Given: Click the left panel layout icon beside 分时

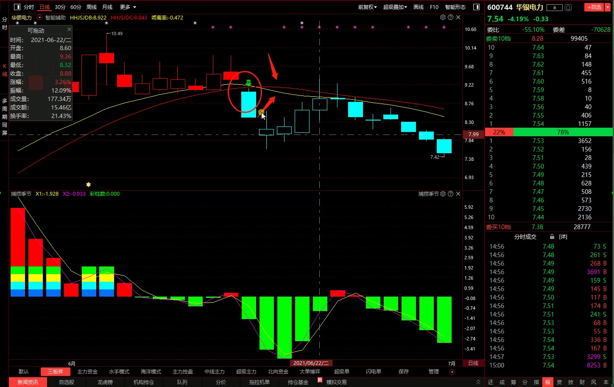Looking at the screenshot, I should pos(17,7).
